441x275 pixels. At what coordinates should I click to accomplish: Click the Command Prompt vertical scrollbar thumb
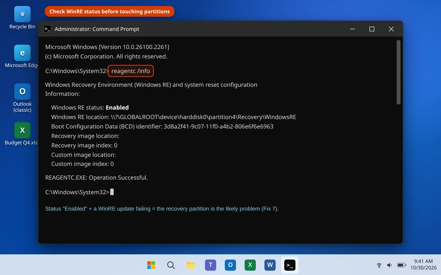398,72
